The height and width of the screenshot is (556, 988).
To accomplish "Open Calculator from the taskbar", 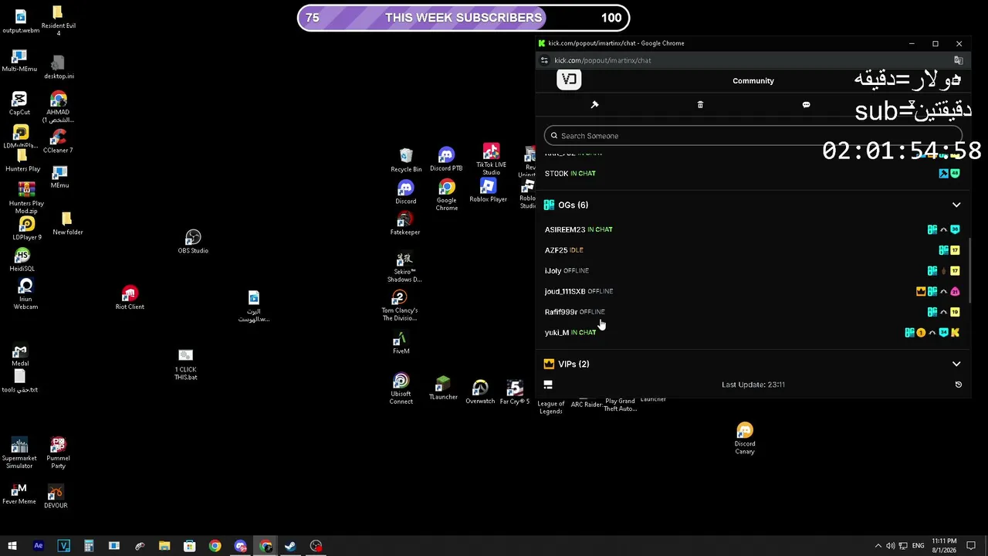I will pos(89,546).
